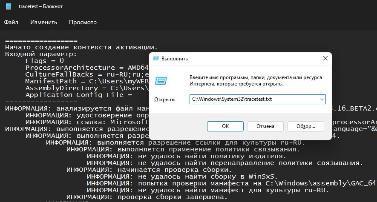Click the 'AssemblyDirectory' line in Notepad
377x202 pixels.
(87, 88)
